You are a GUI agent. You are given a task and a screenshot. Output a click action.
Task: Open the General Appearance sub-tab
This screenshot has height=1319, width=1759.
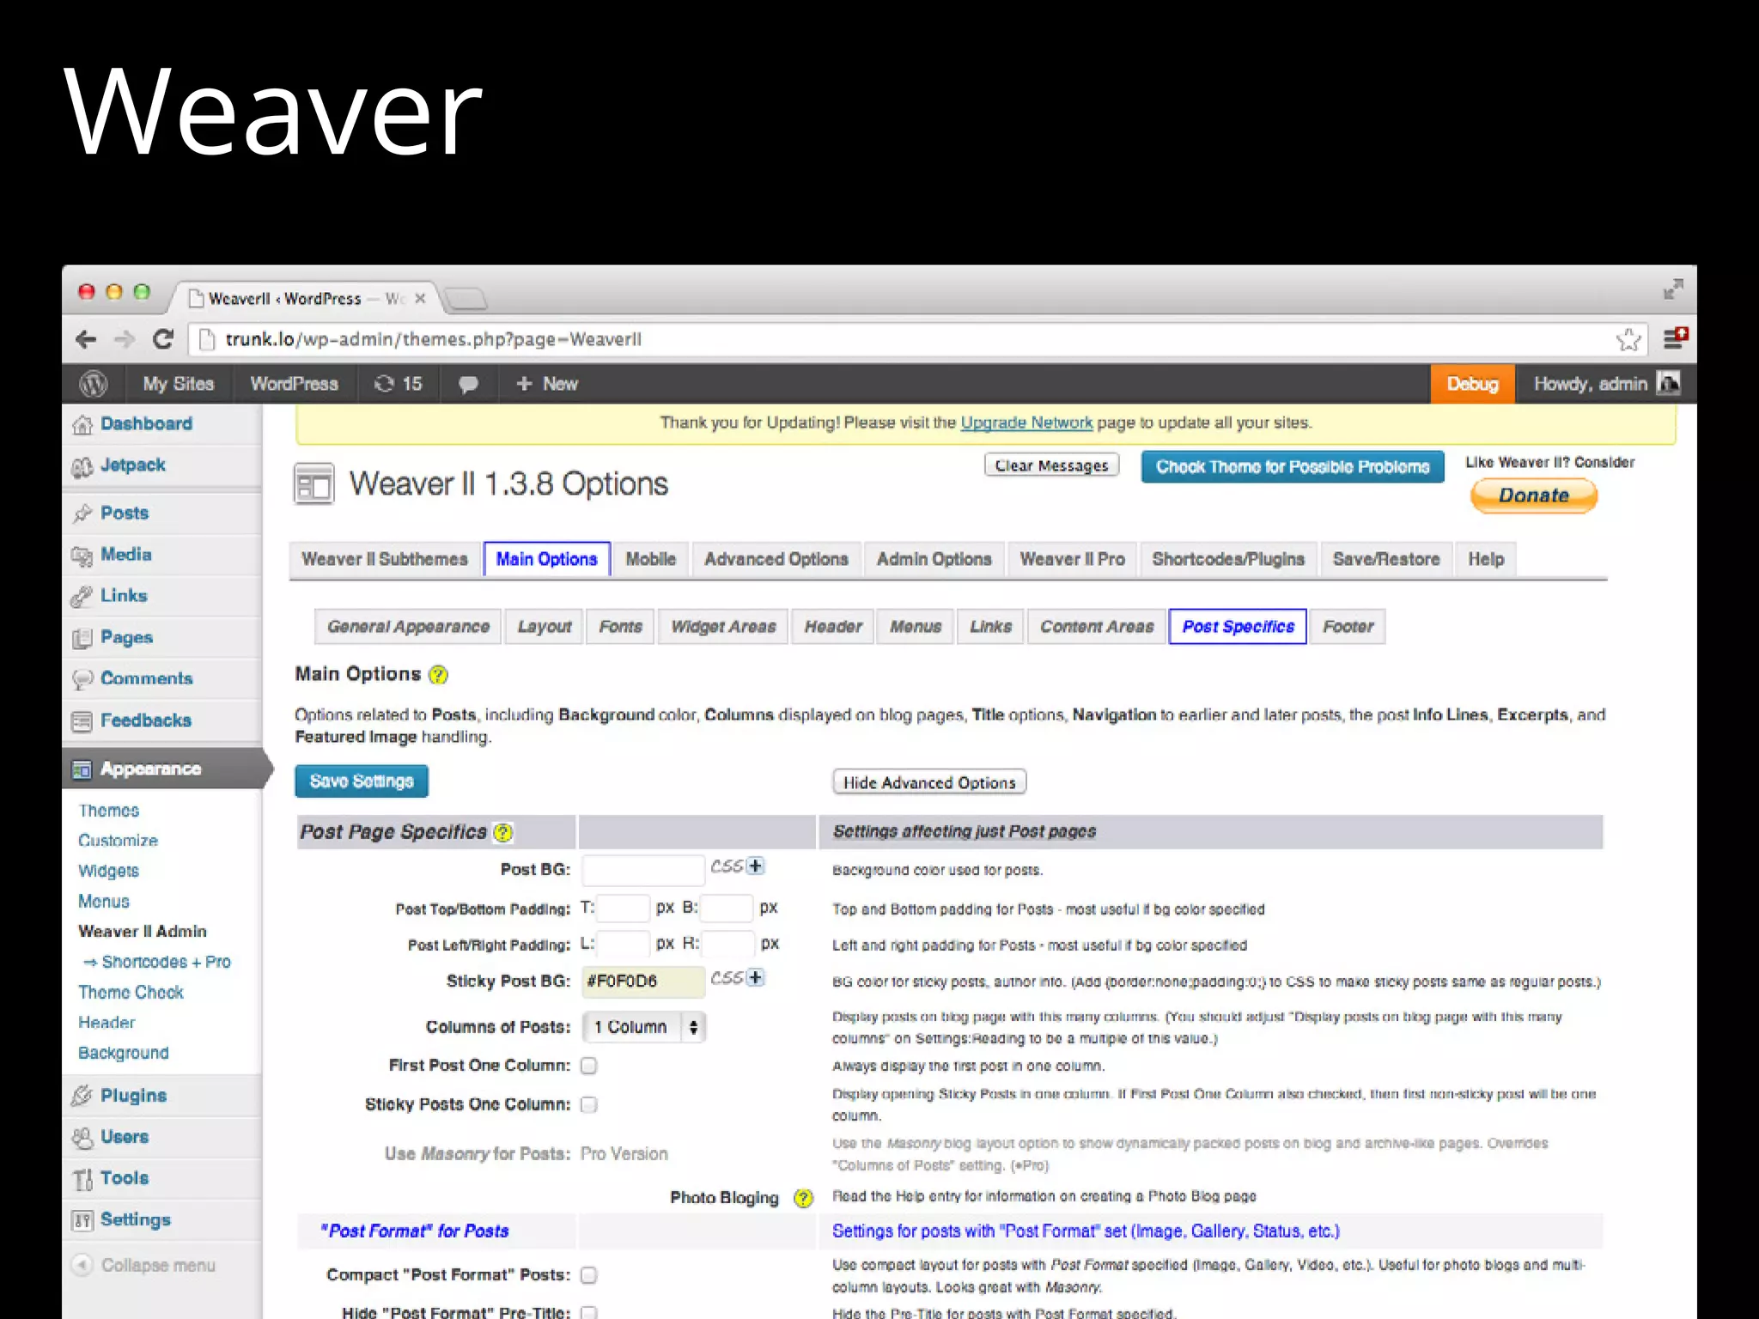408,627
